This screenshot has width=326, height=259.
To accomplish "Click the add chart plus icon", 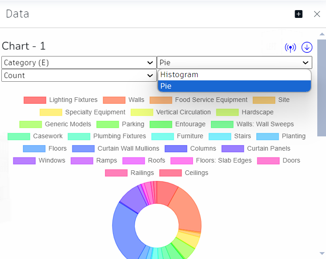I will (x=298, y=14).
